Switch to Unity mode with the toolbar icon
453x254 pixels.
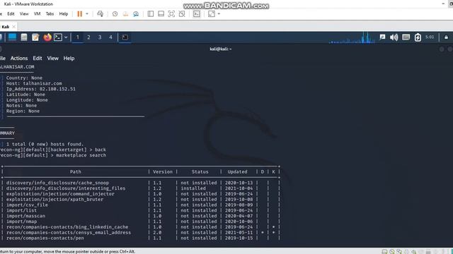pos(182,14)
